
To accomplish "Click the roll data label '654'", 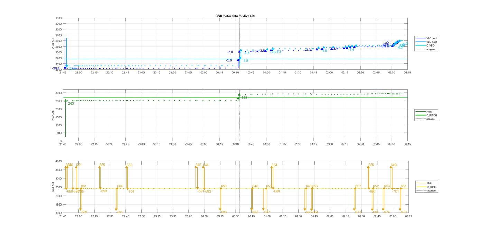I will pyautogui.click(x=274, y=165).
